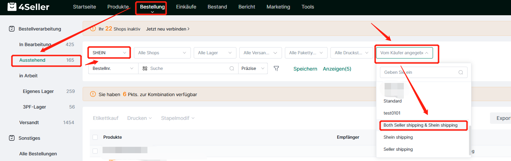The width and height of the screenshot is (511, 161).
Task: Open the Bestellnr. search type dropdown
Action: click(113, 68)
